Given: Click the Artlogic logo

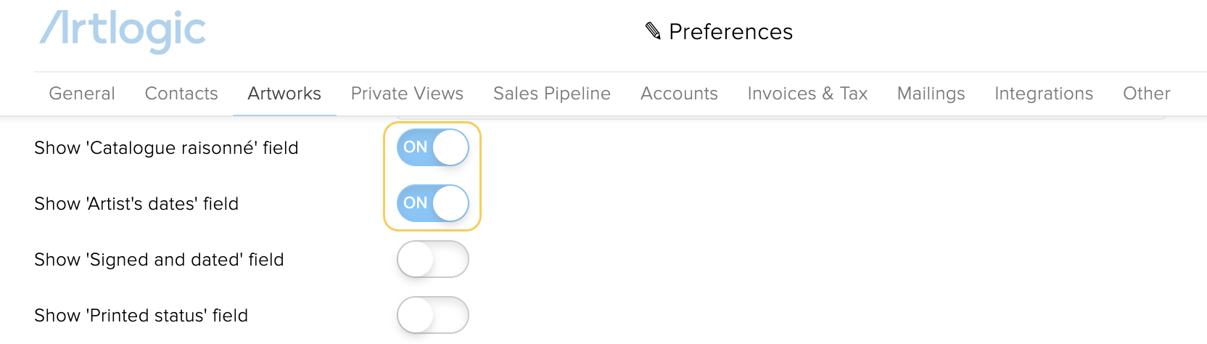Looking at the screenshot, I should pos(123,30).
